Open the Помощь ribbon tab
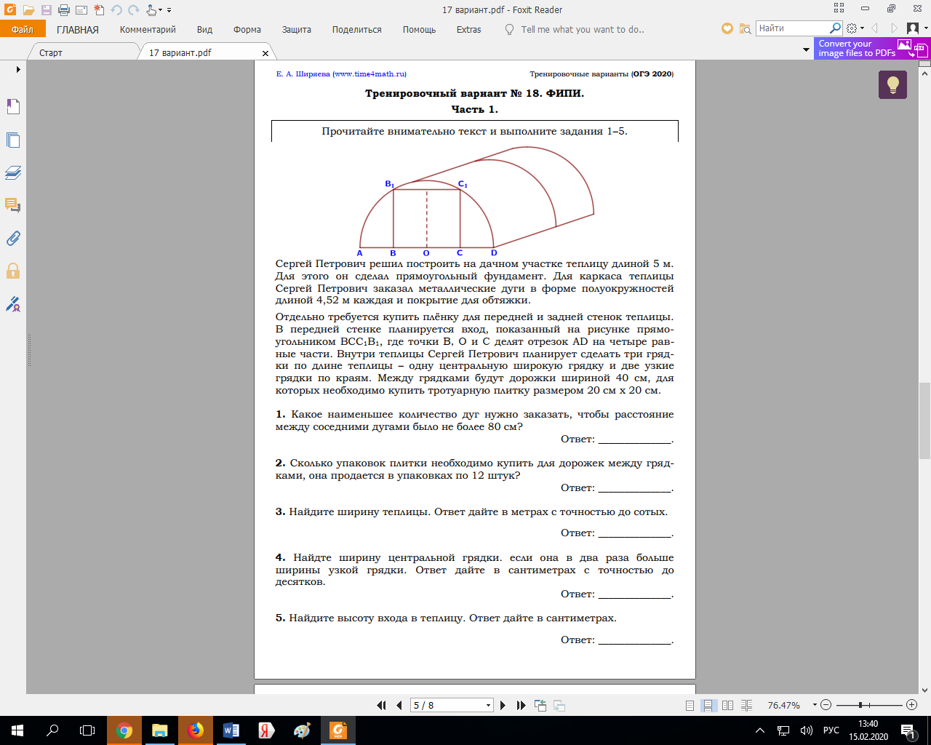931x745 pixels. [x=419, y=30]
